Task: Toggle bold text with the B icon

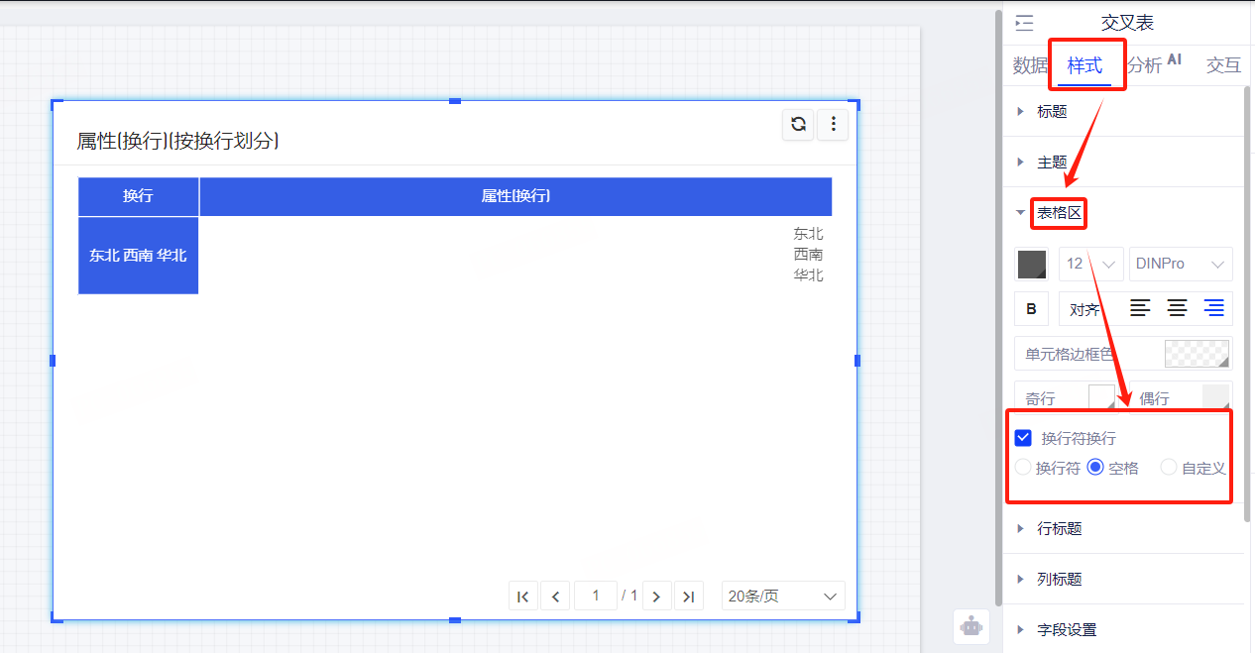Action: coord(1031,309)
